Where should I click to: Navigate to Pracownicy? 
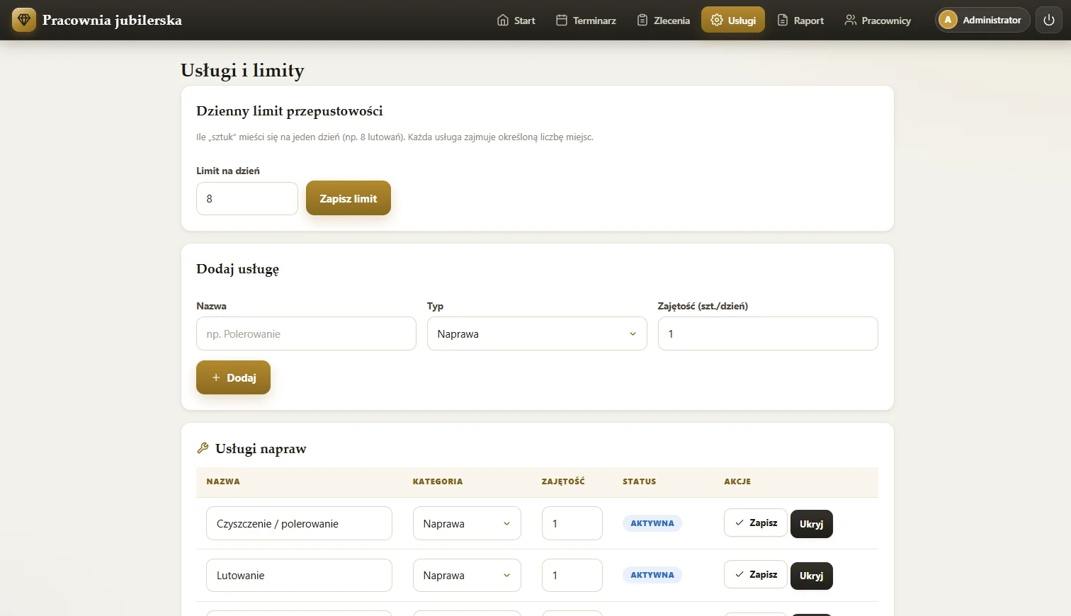click(878, 20)
